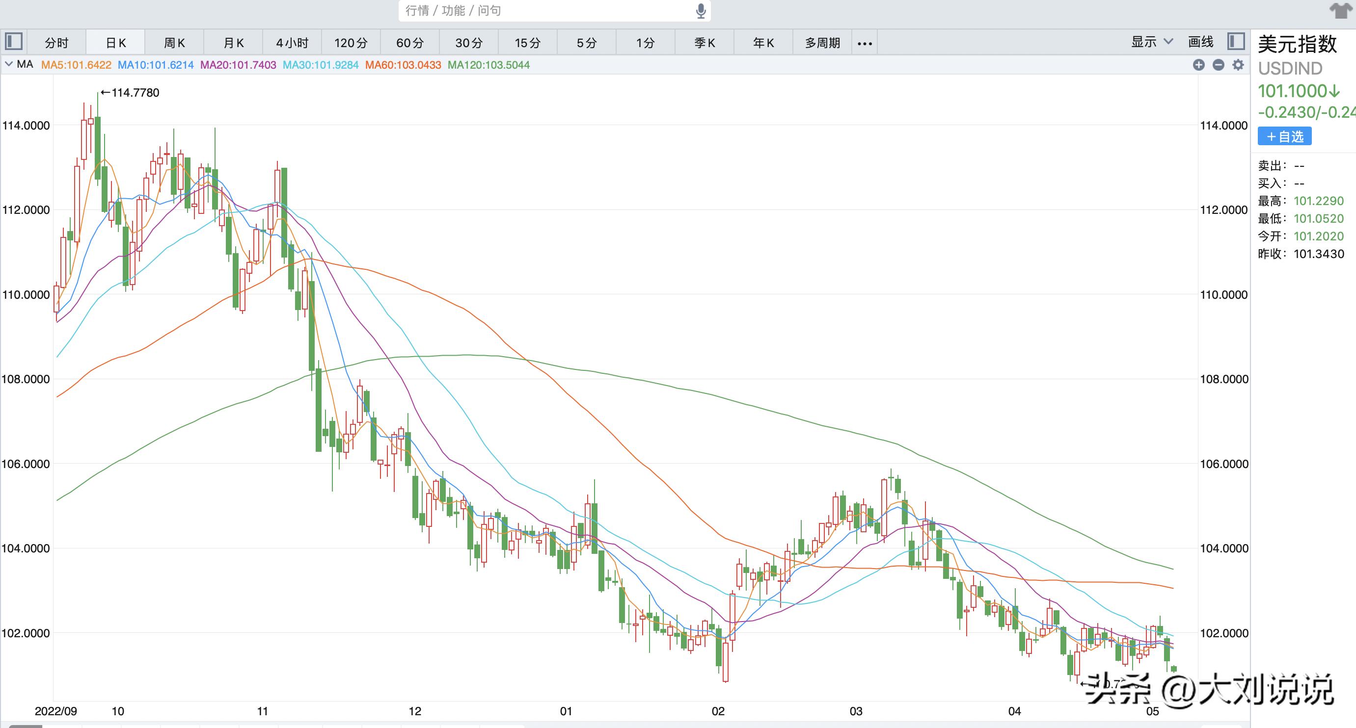The height and width of the screenshot is (728, 1356).
Task: Select the 分时 intraday tab
Action: point(56,43)
